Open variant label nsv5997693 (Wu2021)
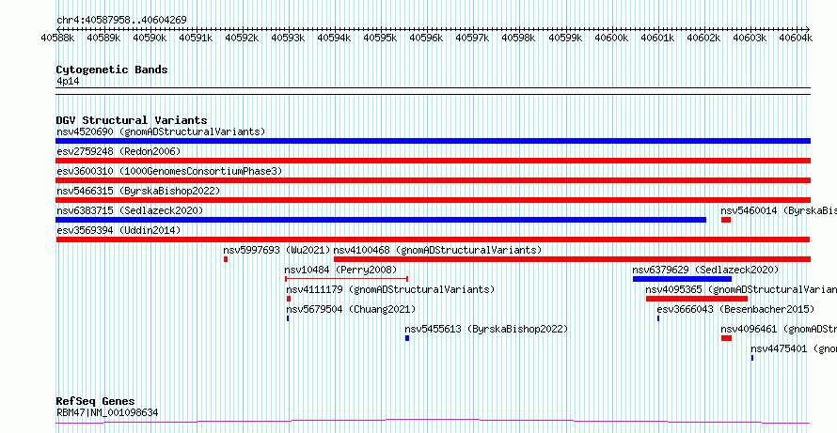 277,250
